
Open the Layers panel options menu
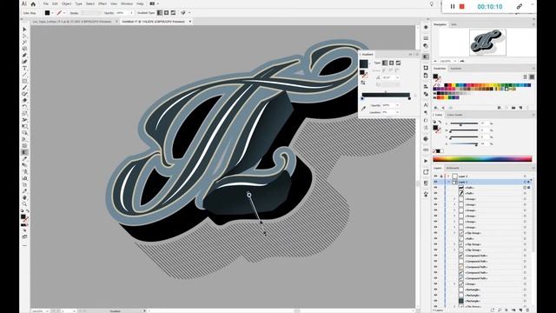click(x=533, y=168)
